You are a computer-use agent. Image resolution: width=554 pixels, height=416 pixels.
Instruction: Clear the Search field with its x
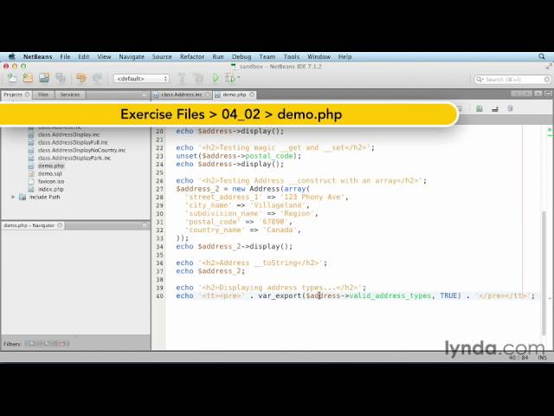pos(546,79)
